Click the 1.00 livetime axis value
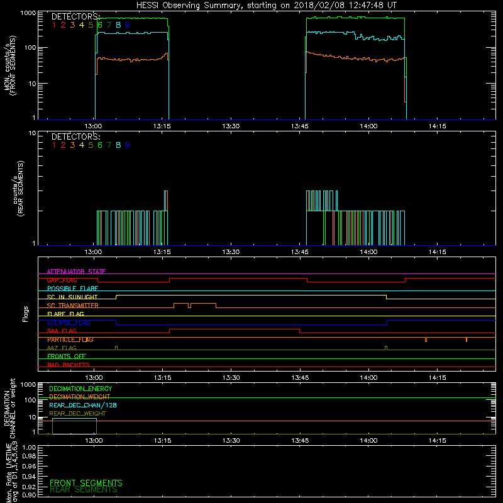 (29, 448)
